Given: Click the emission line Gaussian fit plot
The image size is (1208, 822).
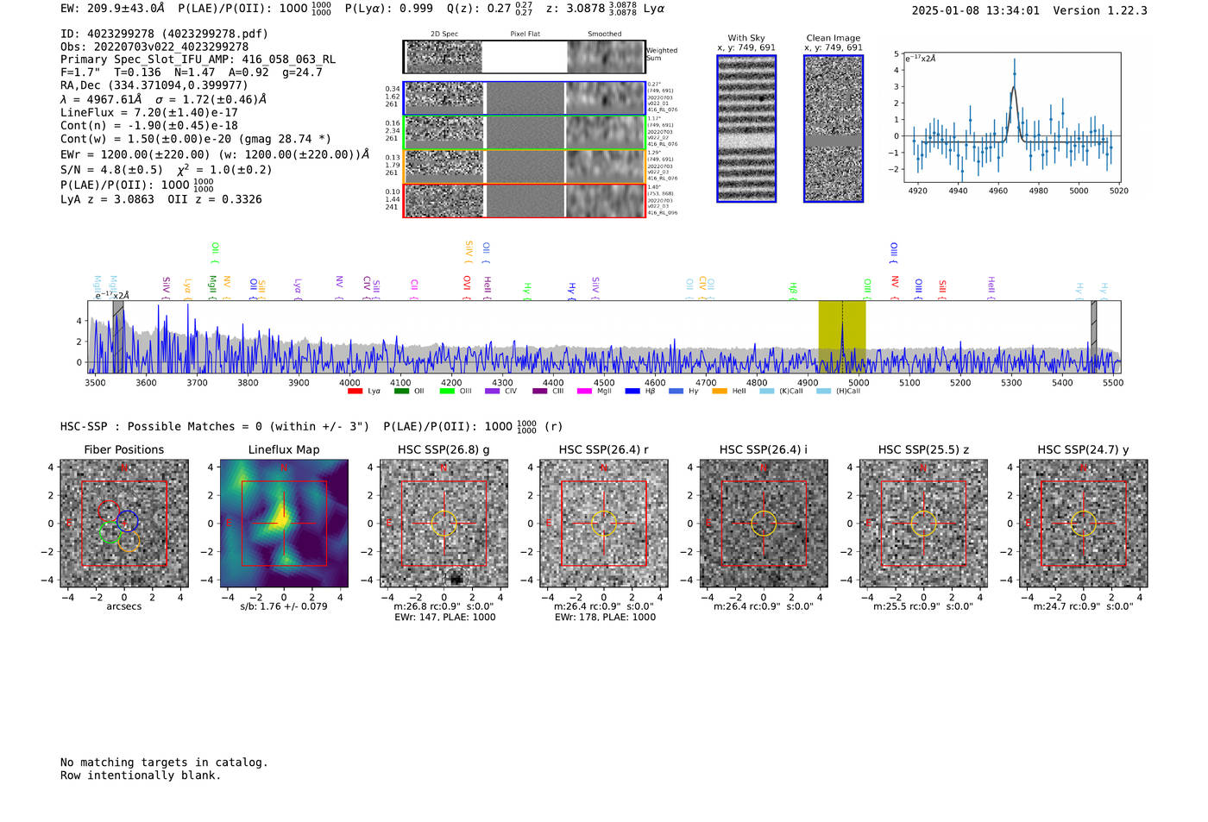Looking at the screenshot, I should (1011, 117).
